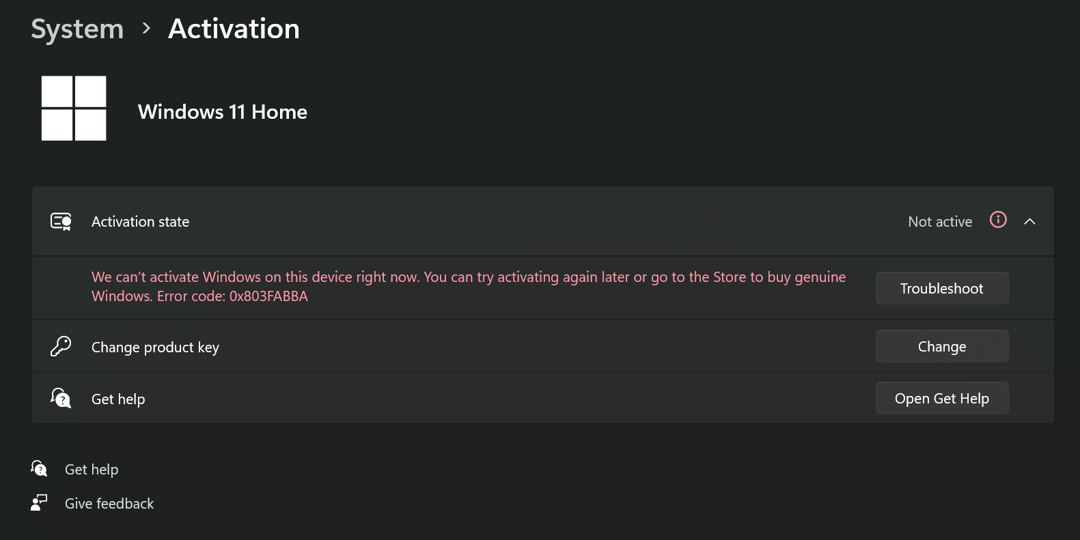1080x540 pixels.
Task: Click the product key icon
Action: point(61,346)
